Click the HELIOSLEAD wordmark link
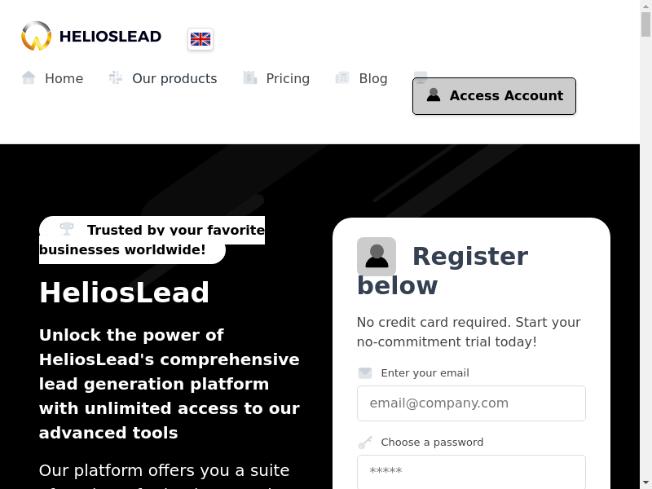652x489 pixels. click(x=110, y=37)
